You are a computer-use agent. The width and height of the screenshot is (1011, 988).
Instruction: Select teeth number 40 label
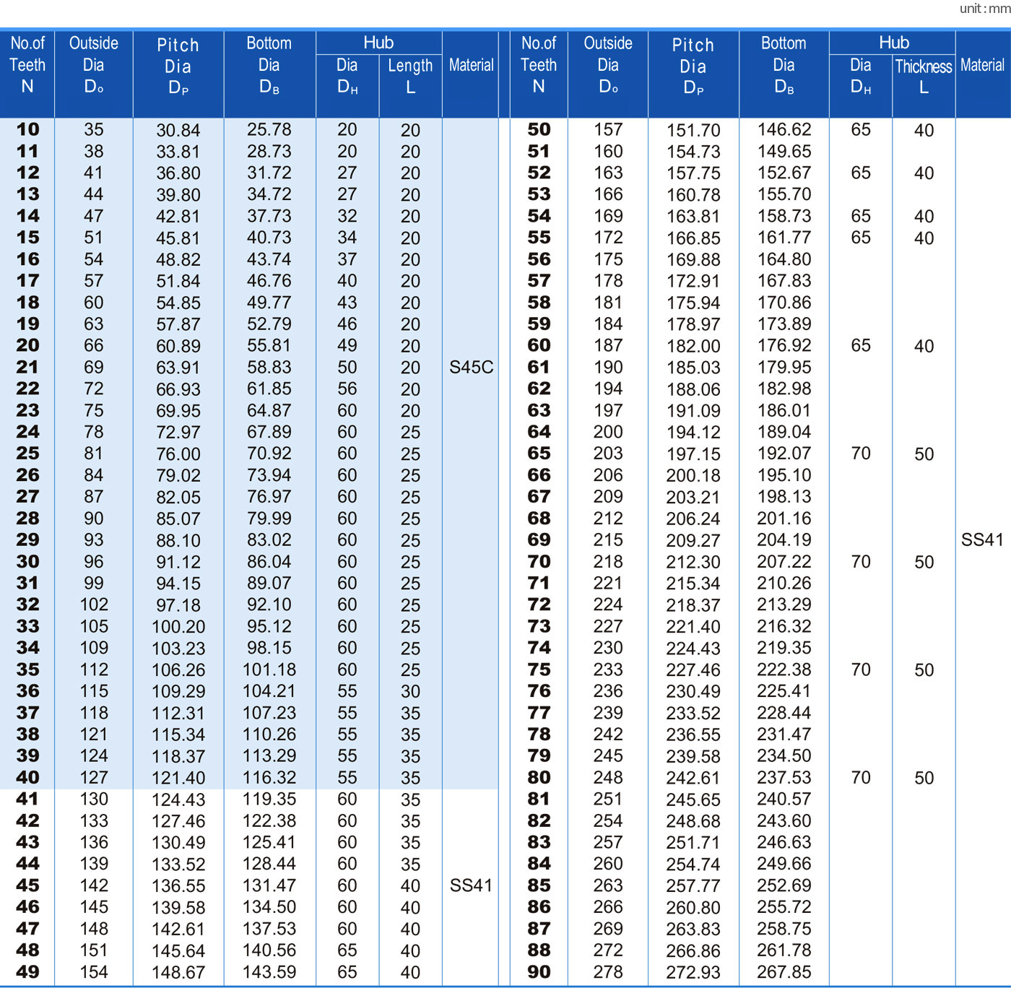[x=27, y=777]
